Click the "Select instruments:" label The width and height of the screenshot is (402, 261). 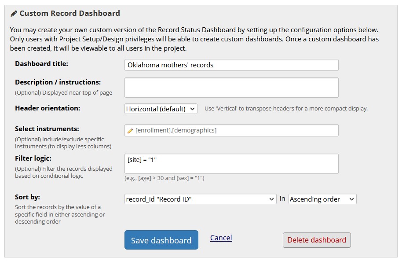pos(47,129)
